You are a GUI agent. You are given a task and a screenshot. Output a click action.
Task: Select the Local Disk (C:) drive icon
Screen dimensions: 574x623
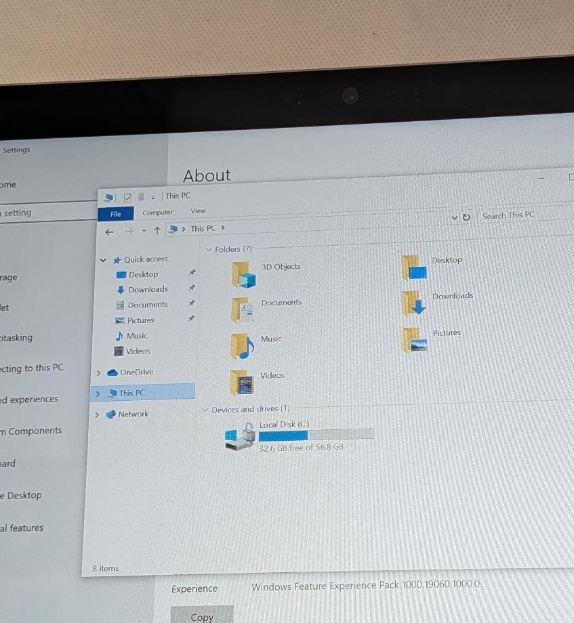tap(240, 436)
